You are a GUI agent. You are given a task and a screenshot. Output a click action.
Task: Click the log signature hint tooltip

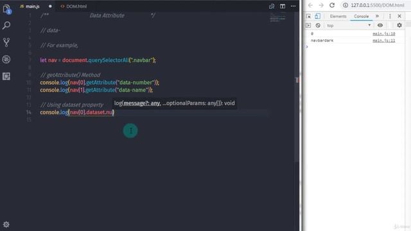click(174, 103)
